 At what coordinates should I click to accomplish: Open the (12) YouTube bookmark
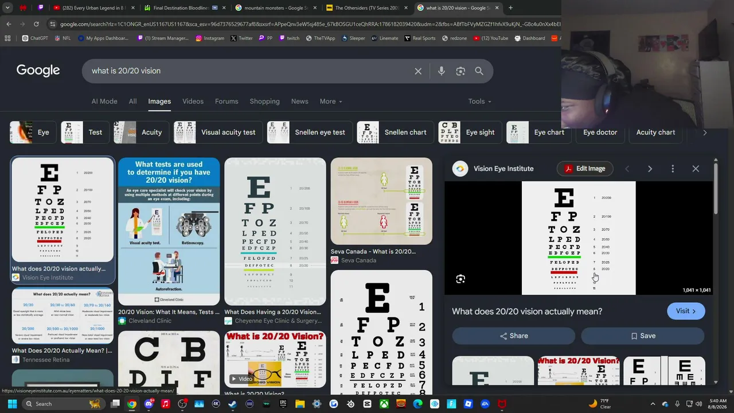click(490, 38)
